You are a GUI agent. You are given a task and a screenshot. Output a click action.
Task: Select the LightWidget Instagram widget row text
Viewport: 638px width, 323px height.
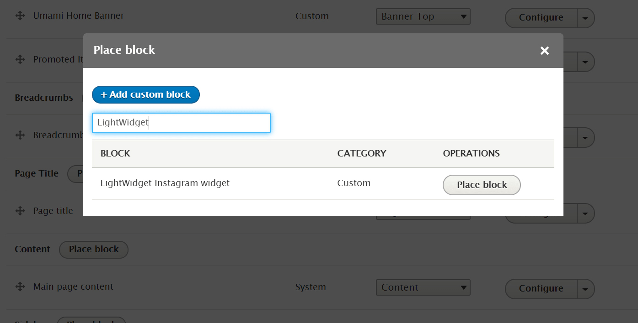coord(165,183)
